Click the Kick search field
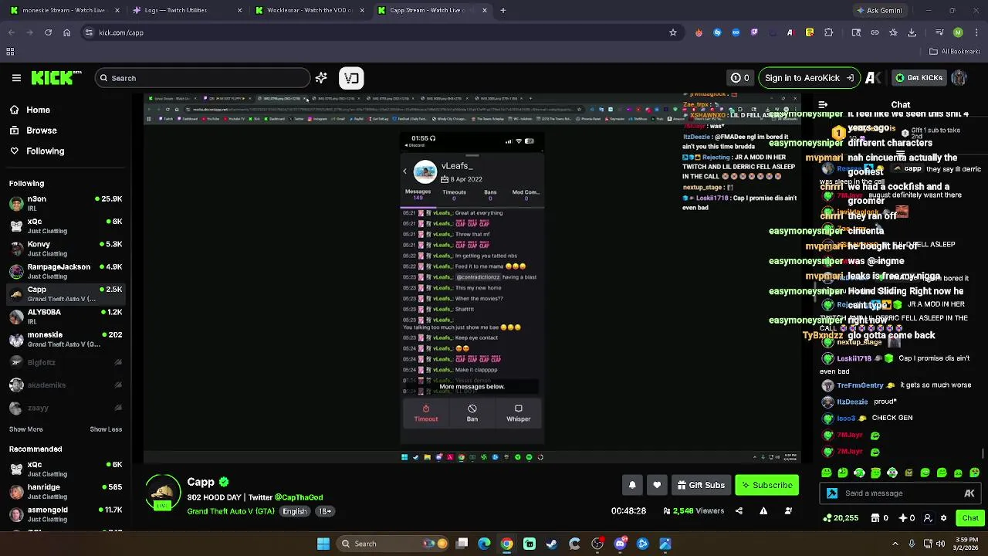The width and height of the screenshot is (988, 556). point(202,78)
